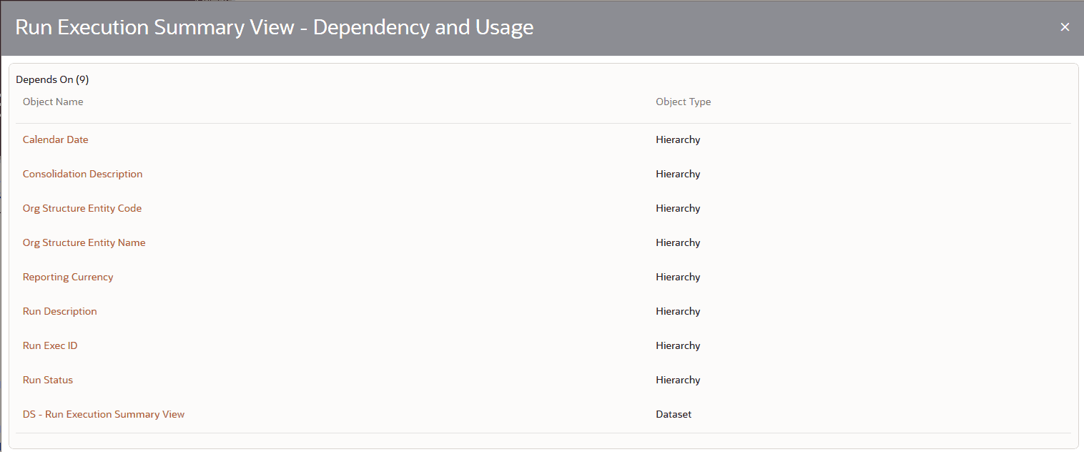
Task: Click the Hierarchy label beside Reporting Currency
Action: point(677,277)
